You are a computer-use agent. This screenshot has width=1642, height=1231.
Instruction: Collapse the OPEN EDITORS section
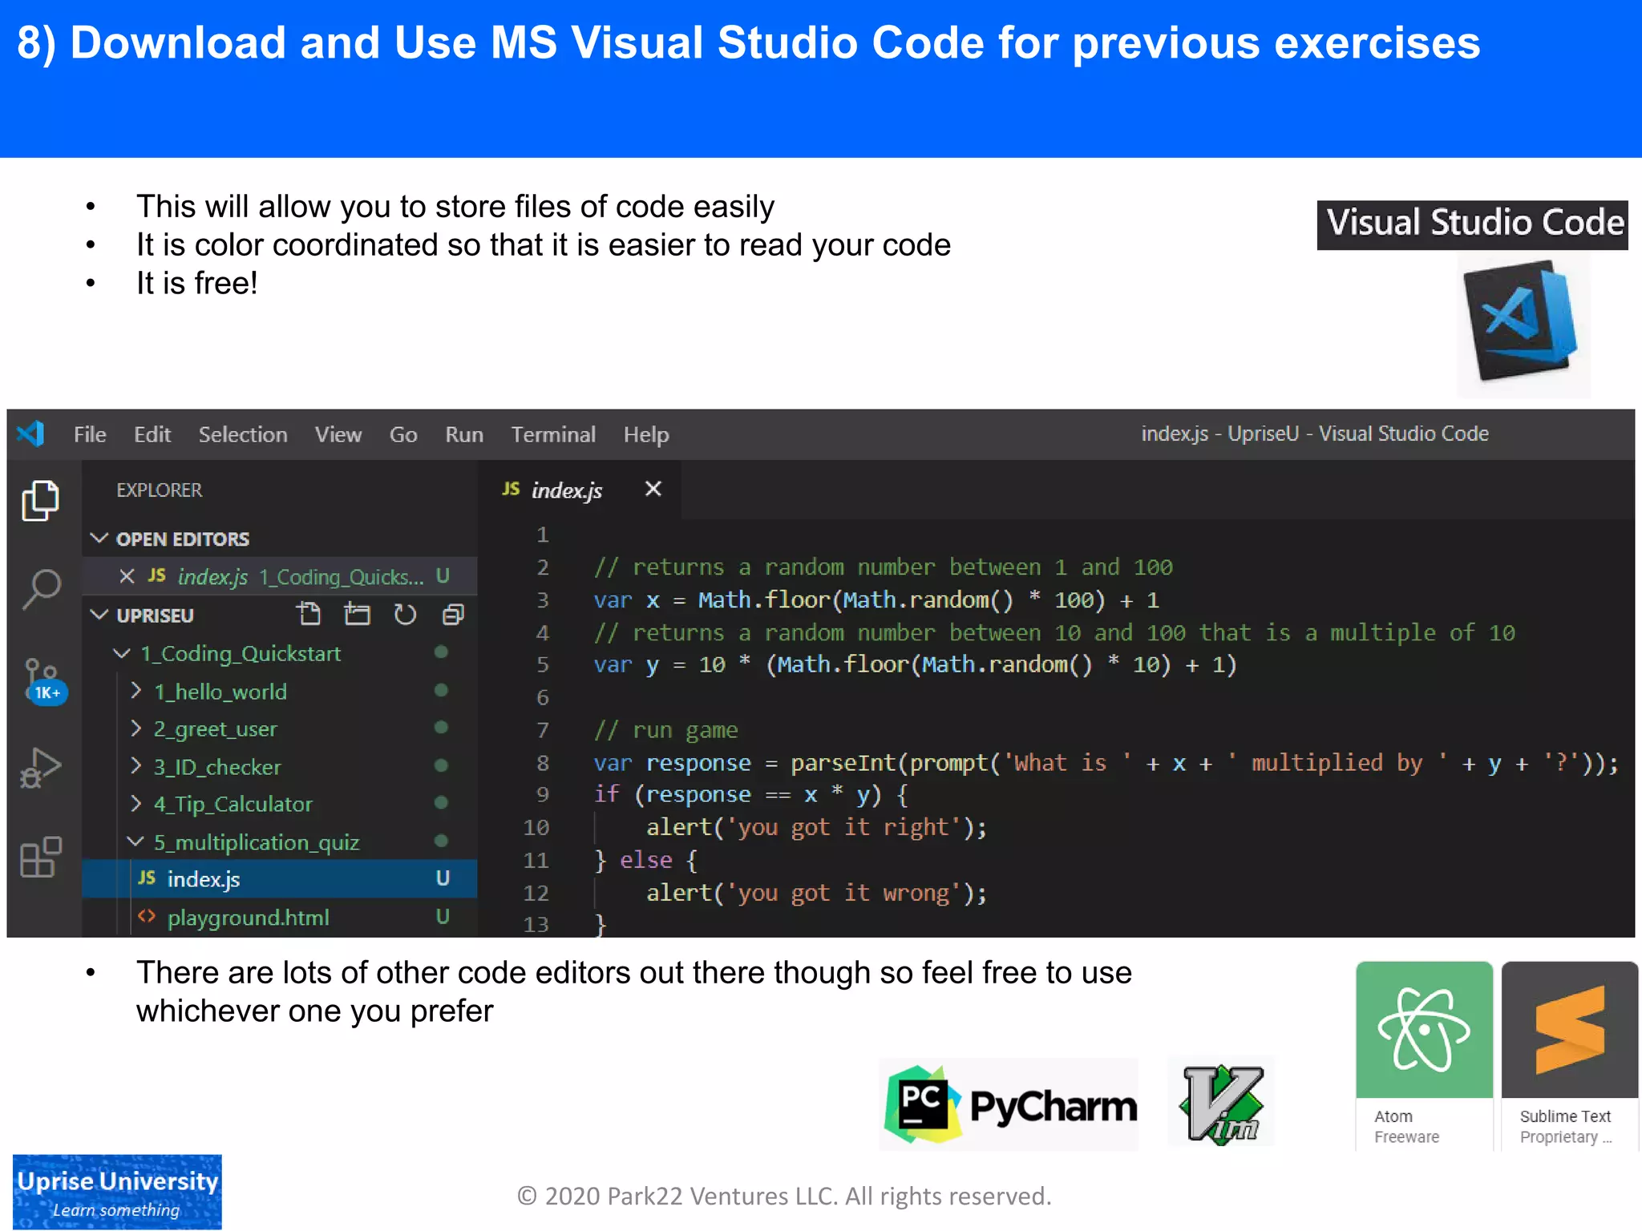184,539
